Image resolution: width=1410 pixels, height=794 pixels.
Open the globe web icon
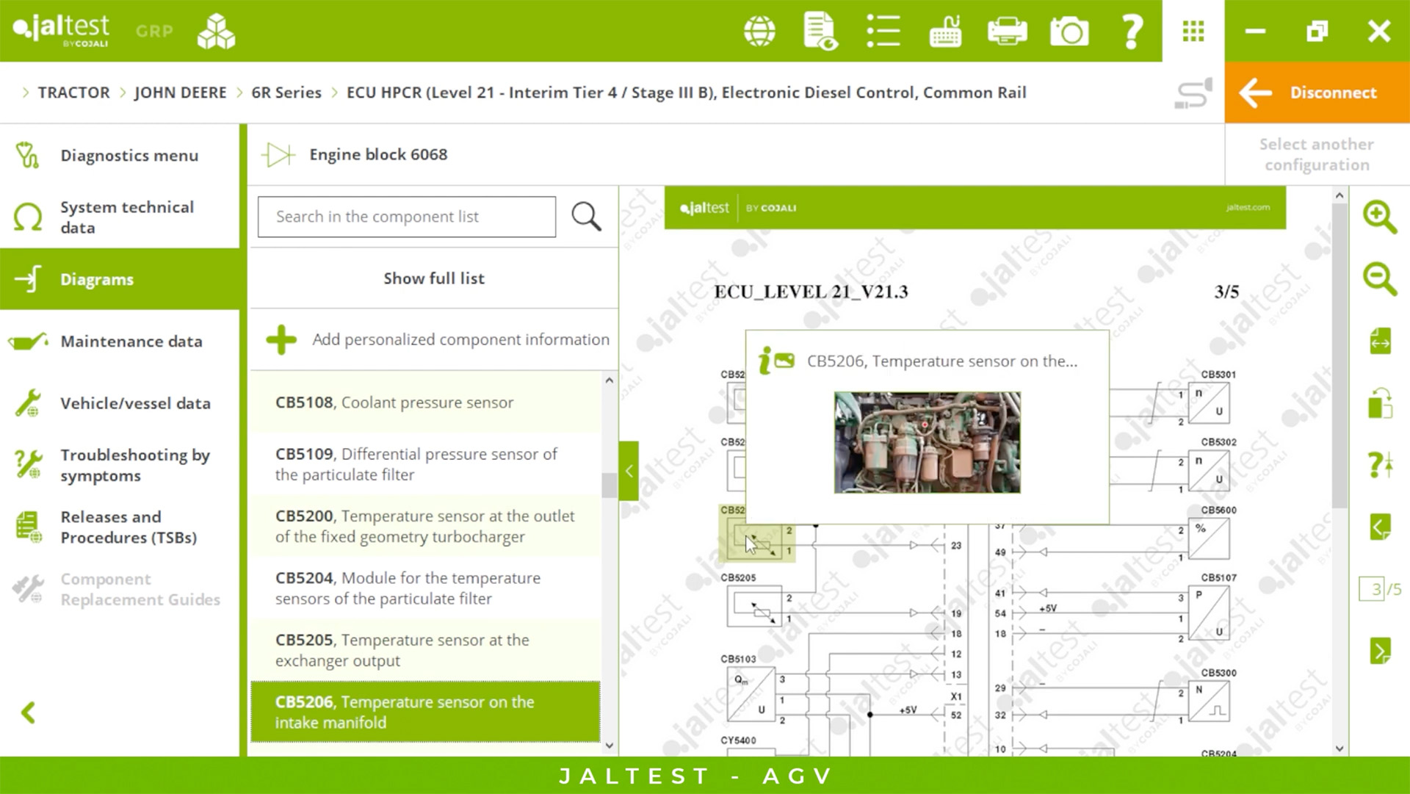[759, 32]
